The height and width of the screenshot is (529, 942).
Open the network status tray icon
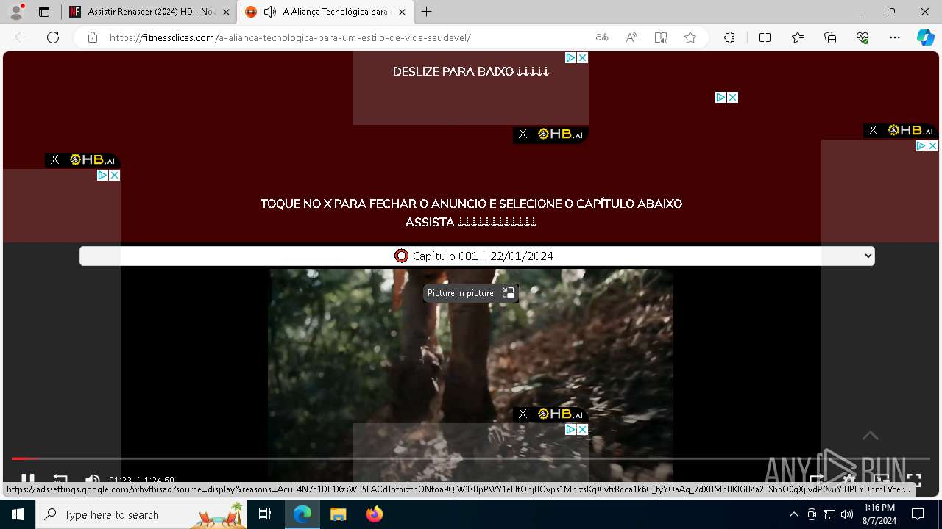pos(829,514)
